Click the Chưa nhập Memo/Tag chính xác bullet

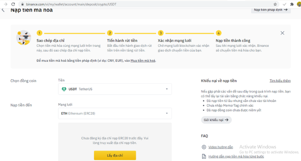230,106
